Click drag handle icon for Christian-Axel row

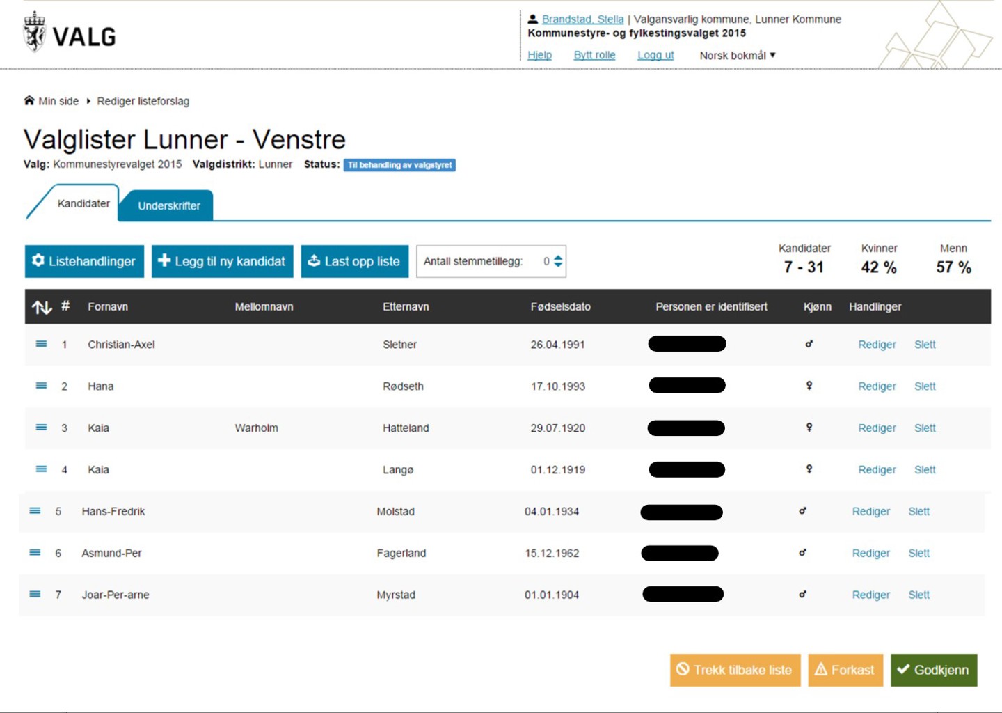click(41, 344)
